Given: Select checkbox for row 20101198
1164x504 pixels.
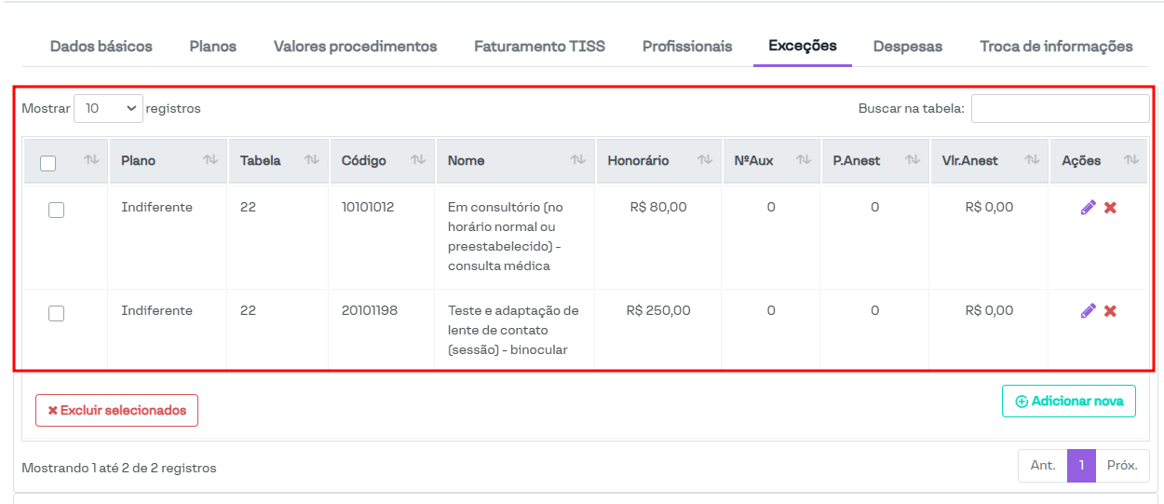Looking at the screenshot, I should (56, 313).
